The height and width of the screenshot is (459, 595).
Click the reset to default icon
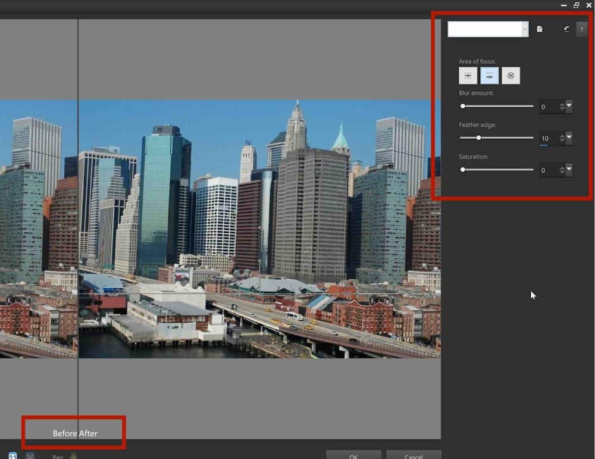coord(566,28)
